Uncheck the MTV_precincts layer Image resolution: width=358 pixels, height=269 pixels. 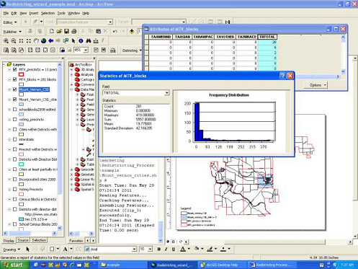(15, 69)
